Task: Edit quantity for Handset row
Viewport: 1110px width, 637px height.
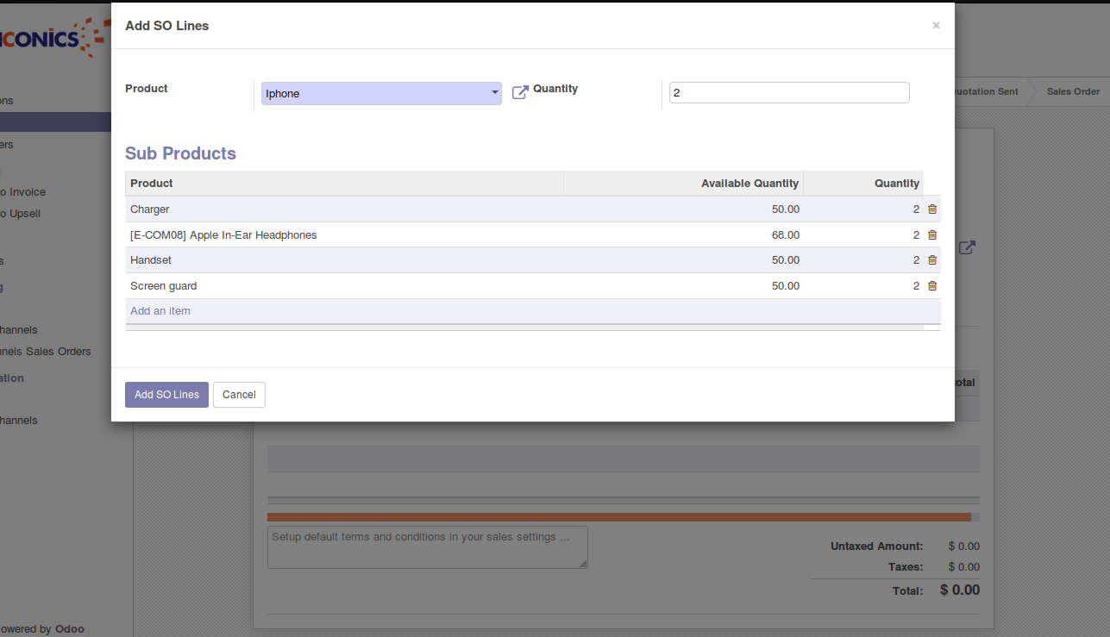Action: 862,260
